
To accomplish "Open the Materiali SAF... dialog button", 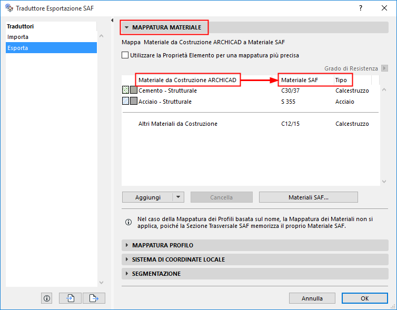I will pos(309,197).
